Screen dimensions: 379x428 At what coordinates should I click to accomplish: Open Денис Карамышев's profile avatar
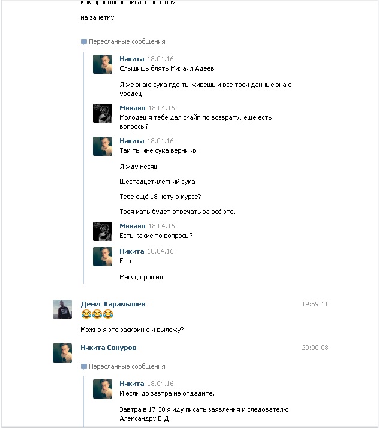click(62, 309)
